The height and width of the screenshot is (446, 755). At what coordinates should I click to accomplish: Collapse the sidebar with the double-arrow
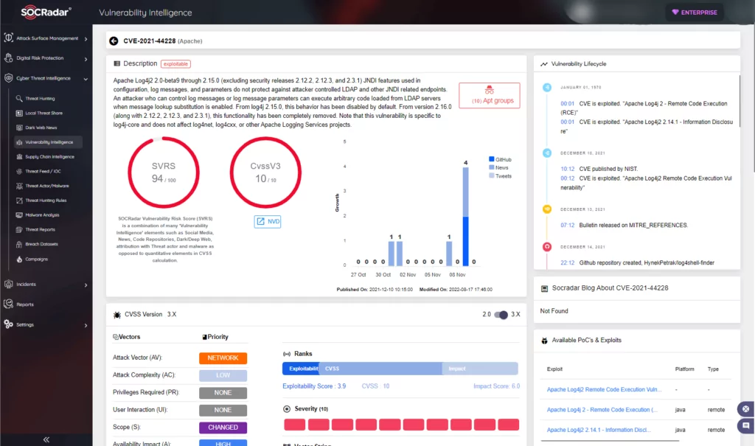pos(46,439)
